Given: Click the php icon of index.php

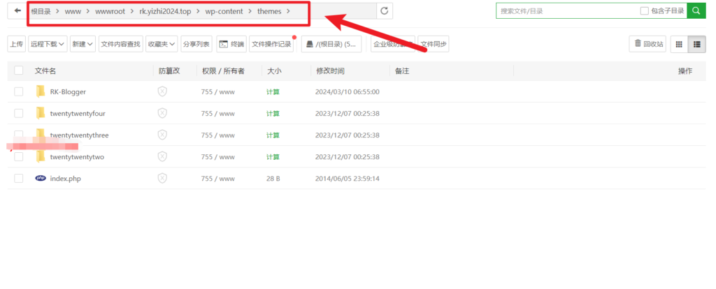Looking at the screenshot, I should pos(41,178).
